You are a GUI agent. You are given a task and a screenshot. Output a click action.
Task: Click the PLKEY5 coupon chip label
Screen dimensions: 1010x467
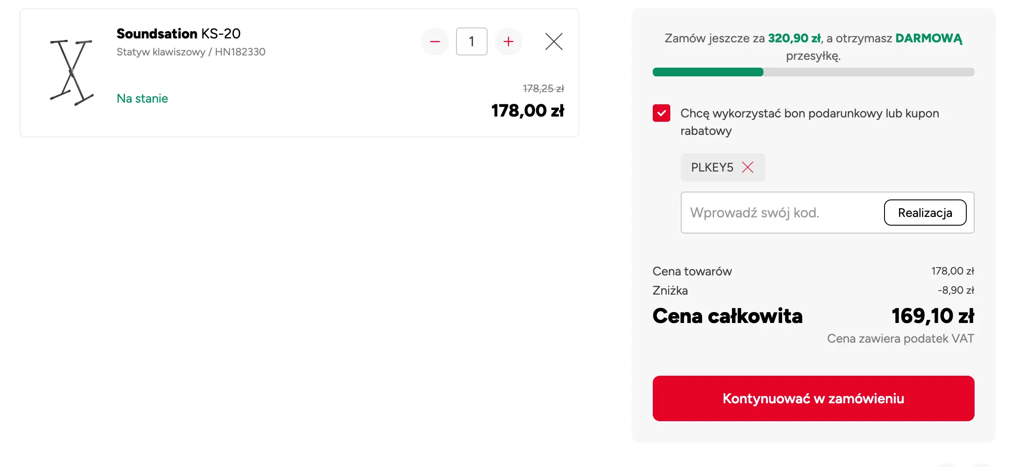point(712,167)
